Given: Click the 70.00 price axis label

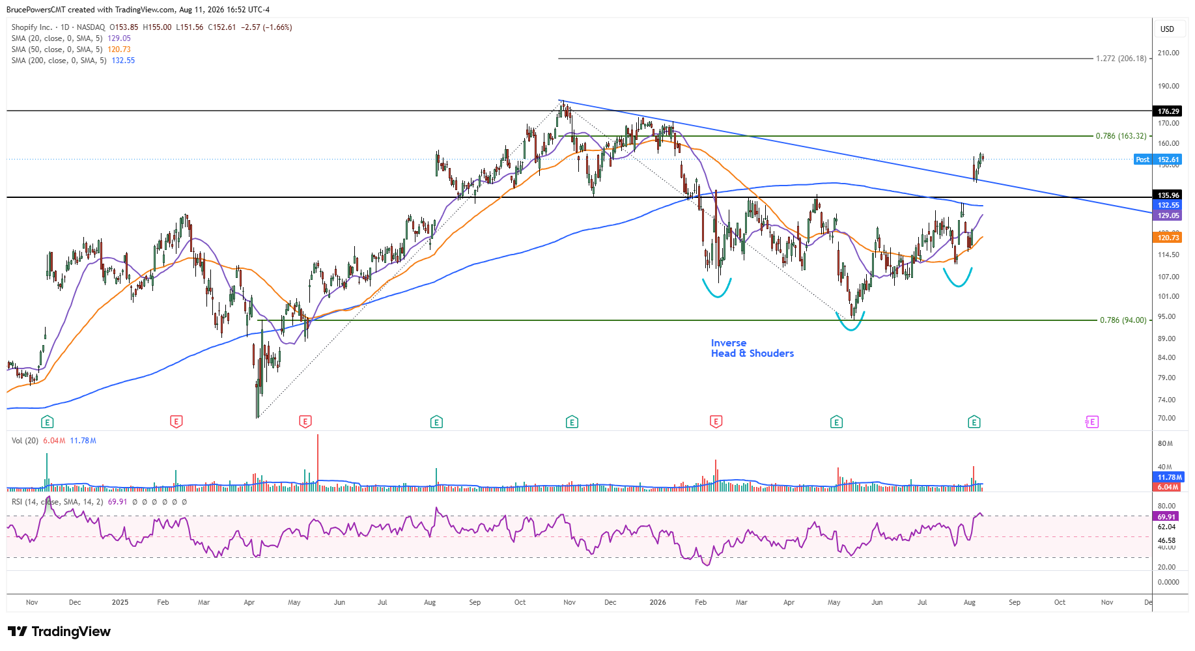Looking at the screenshot, I should click(x=1166, y=418).
